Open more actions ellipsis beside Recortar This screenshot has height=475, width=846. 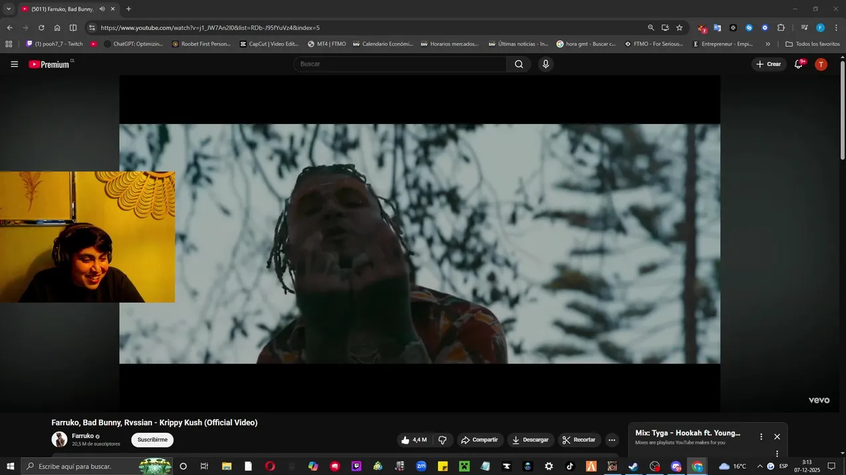[x=611, y=440]
